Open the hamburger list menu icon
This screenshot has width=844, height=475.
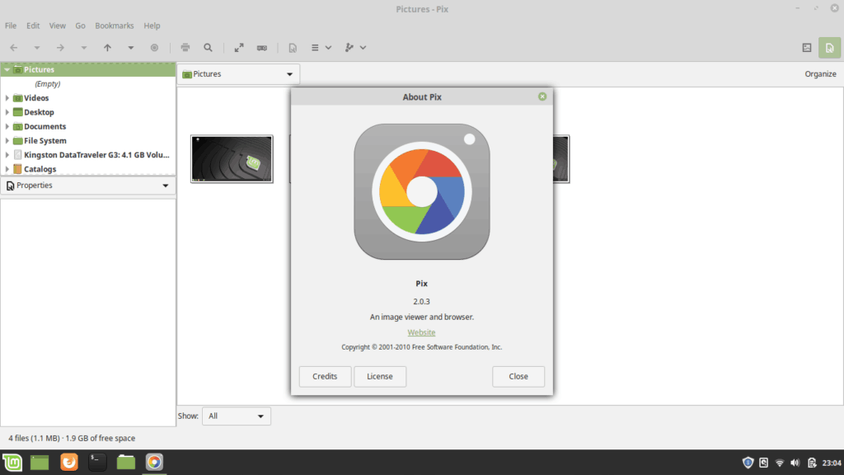315,47
